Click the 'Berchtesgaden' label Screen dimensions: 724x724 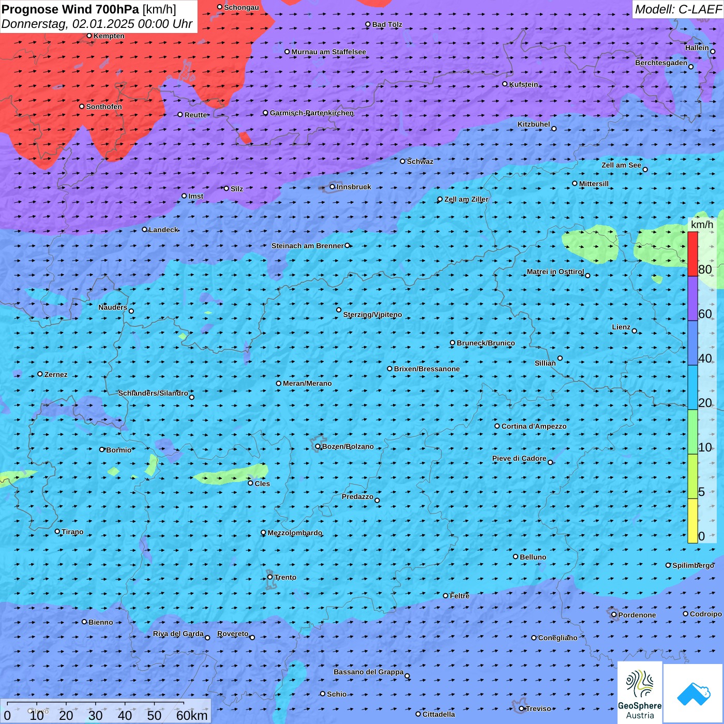[661, 63]
